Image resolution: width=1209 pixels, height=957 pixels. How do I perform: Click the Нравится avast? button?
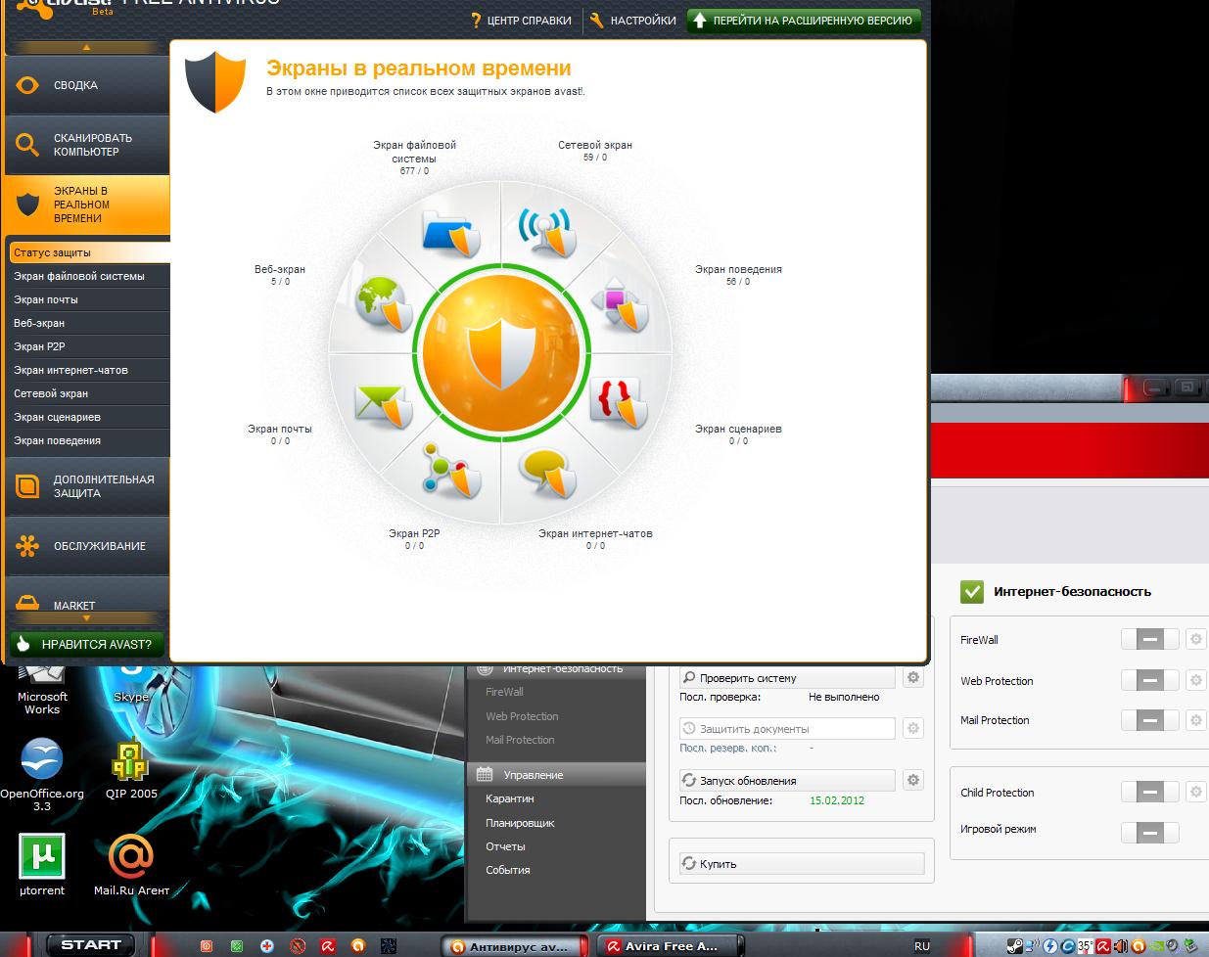pos(86,644)
